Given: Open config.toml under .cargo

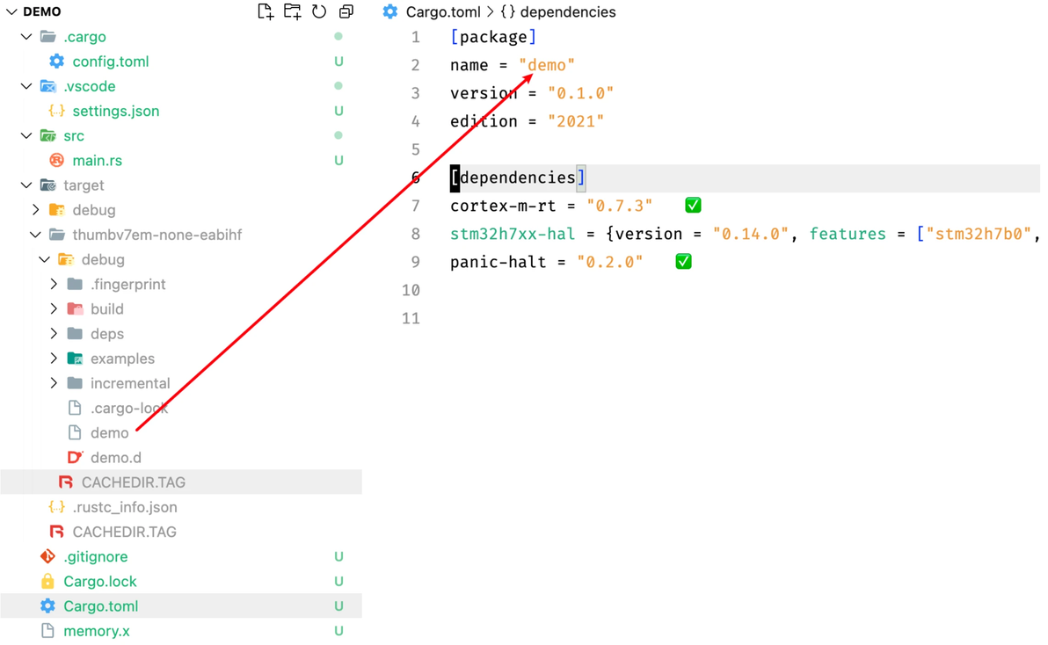Looking at the screenshot, I should tap(110, 62).
